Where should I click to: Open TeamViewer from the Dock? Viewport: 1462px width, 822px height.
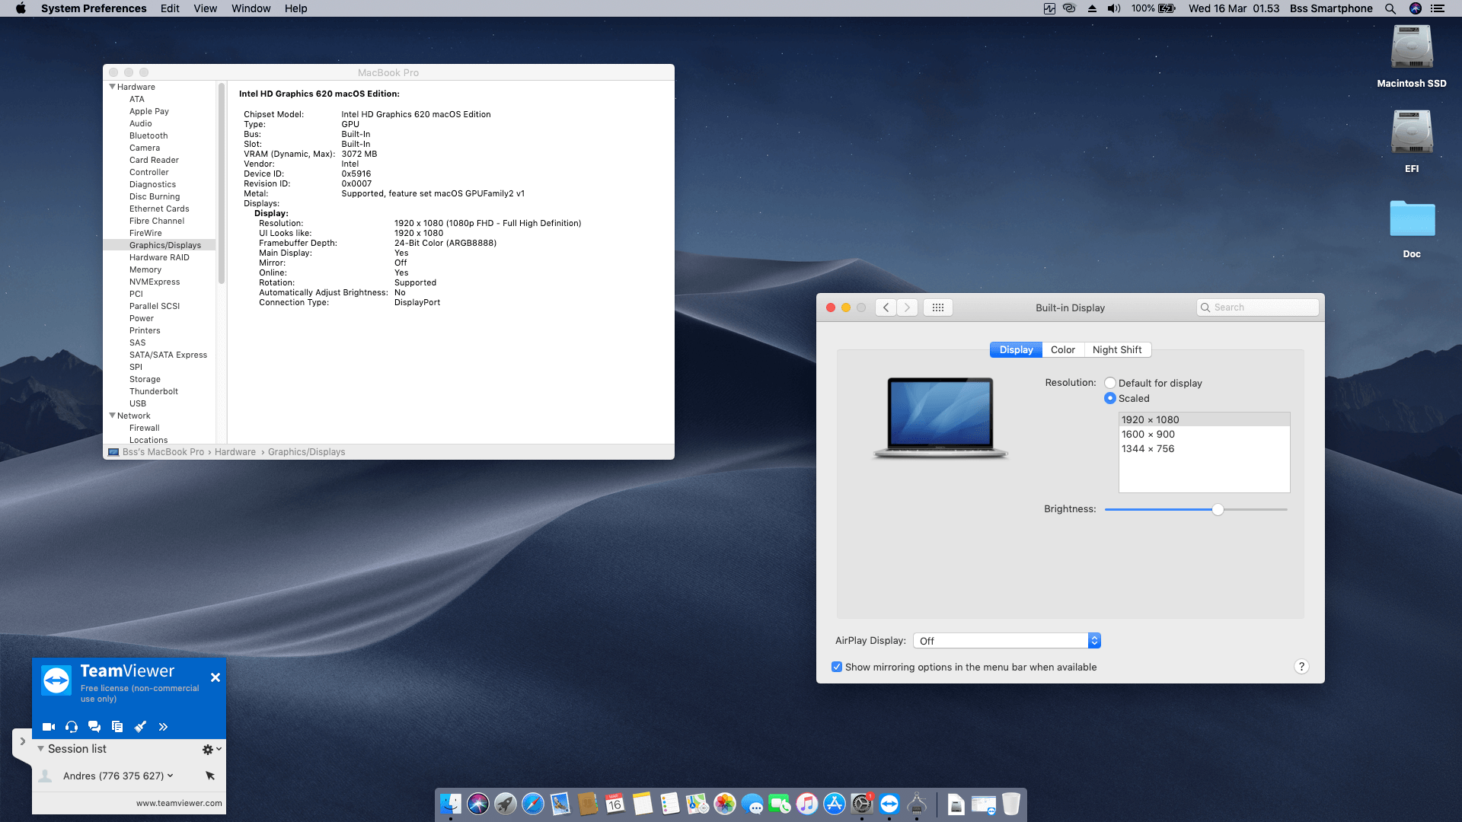[x=889, y=804]
